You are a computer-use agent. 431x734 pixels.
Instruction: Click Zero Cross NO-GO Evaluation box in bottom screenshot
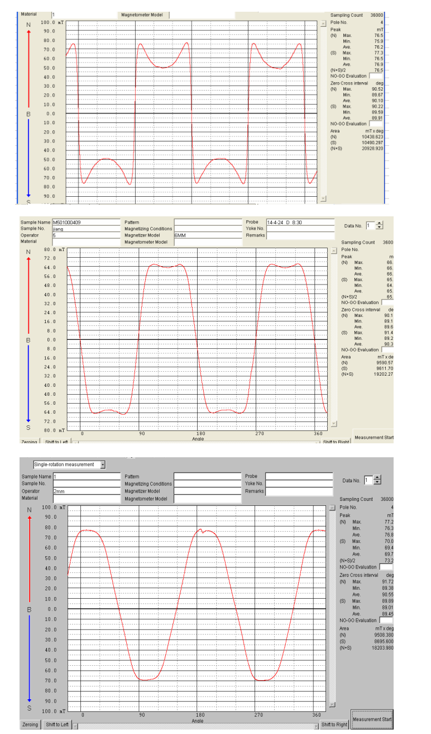coord(386,620)
